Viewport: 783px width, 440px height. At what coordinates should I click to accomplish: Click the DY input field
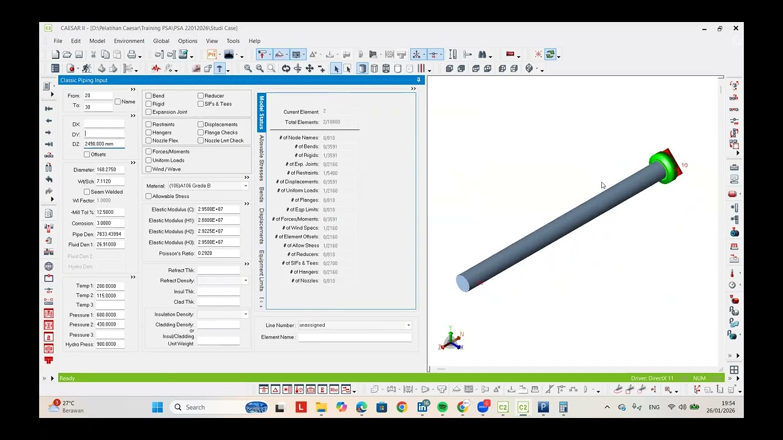tap(104, 134)
